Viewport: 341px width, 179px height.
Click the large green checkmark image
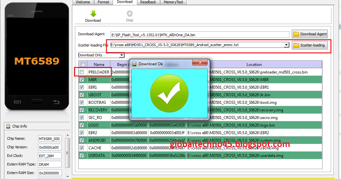pyautogui.click(x=169, y=92)
